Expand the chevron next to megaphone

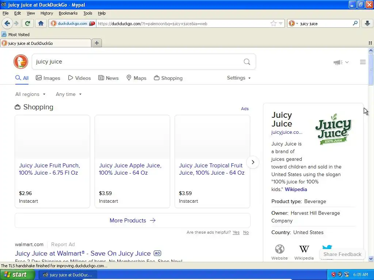click(347, 62)
